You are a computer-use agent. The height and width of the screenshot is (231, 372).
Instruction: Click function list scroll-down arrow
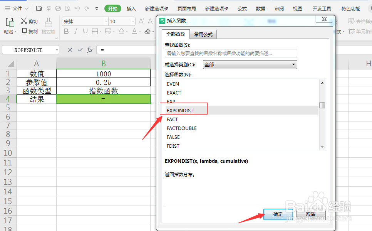(x=322, y=147)
